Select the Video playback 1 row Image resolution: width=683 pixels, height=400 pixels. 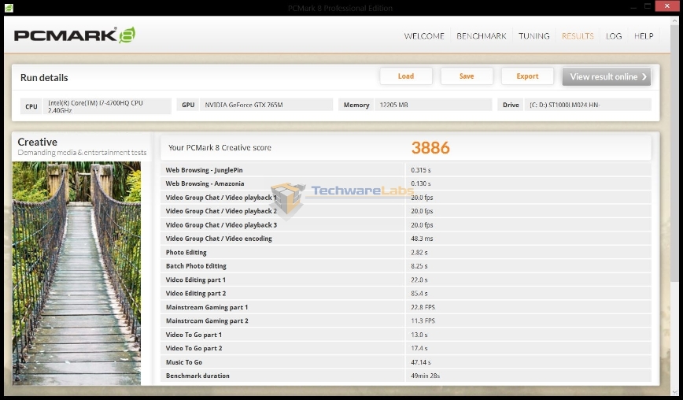coord(406,198)
